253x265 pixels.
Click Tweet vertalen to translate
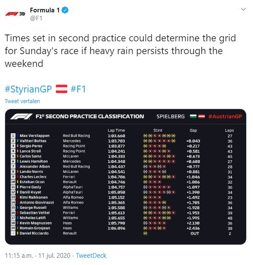(x=22, y=101)
